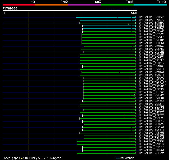Select the UniRef100_Q9ZVN3 label
Viewport: 169px width, 160px height.
click(152, 87)
